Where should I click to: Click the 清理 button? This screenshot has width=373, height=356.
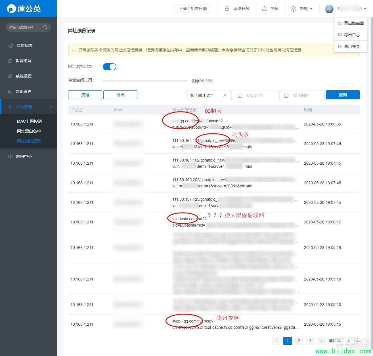coord(85,95)
